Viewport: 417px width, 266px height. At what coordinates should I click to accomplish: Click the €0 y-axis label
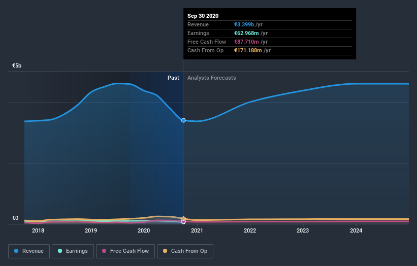tap(15, 218)
